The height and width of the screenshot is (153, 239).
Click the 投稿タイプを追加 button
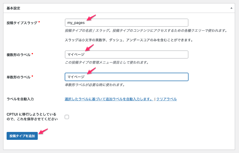pos(22,136)
